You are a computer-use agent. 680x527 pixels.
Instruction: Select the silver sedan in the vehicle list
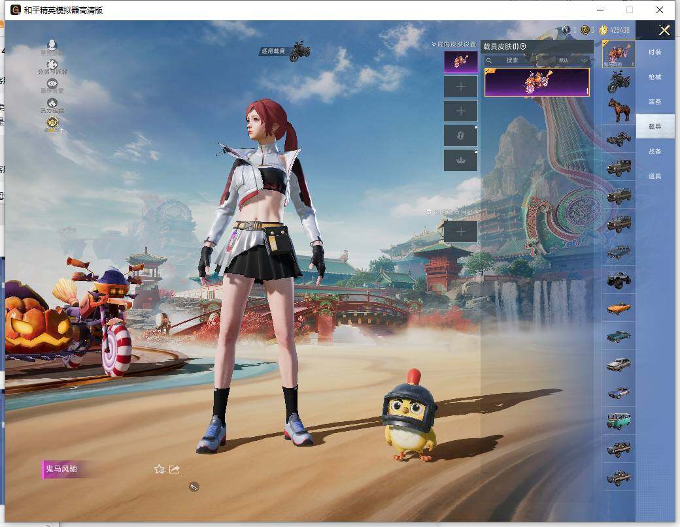point(619,364)
